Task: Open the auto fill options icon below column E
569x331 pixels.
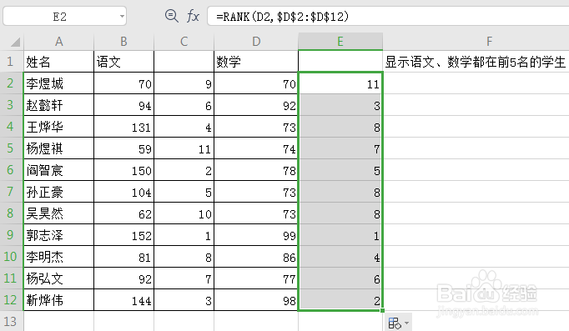Action: coord(395,323)
